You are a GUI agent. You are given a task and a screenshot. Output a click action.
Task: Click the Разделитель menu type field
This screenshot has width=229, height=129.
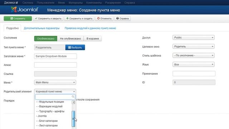50,47
